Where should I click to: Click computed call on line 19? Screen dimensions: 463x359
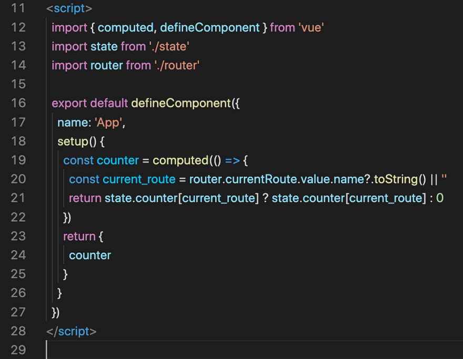(180, 160)
